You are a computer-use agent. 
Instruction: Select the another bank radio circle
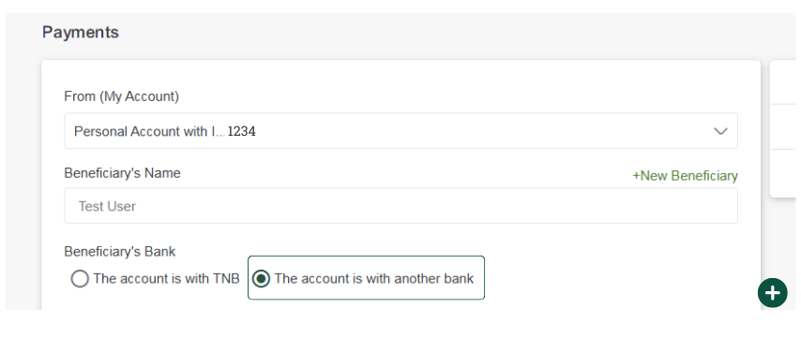click(x=261, y=279)
